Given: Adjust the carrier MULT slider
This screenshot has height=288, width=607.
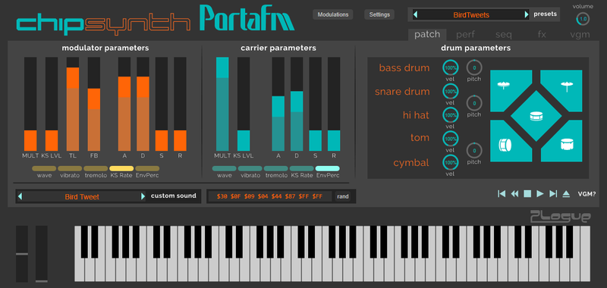Looking at the screenshot, I should (x=222, y=104).
